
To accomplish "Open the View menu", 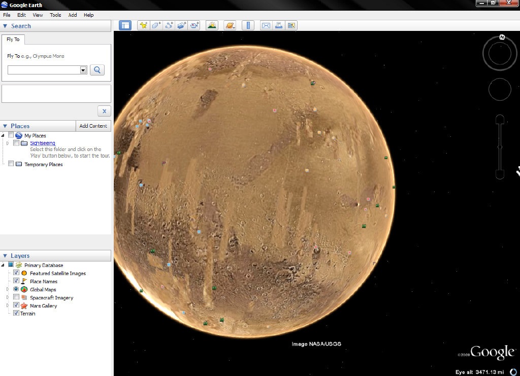I will (x=38, y=15).
